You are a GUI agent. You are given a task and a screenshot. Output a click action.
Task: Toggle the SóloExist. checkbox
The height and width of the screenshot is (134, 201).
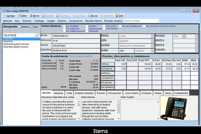[x=19, y=27]
